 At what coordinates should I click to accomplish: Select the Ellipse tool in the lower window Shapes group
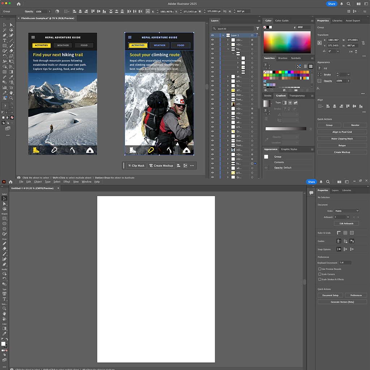click(x=4, y=224)
